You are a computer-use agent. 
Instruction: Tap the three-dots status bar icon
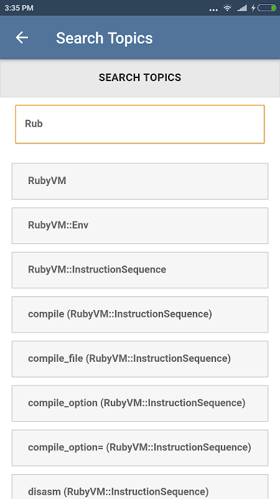pos(213,10)
